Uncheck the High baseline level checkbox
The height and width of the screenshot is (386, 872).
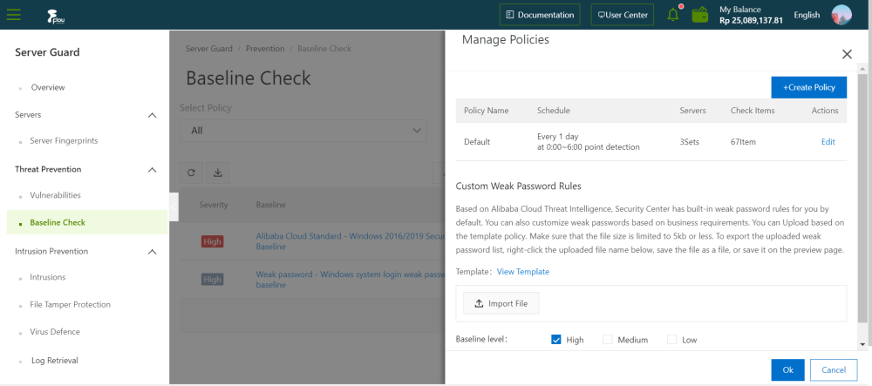(555, 339)
